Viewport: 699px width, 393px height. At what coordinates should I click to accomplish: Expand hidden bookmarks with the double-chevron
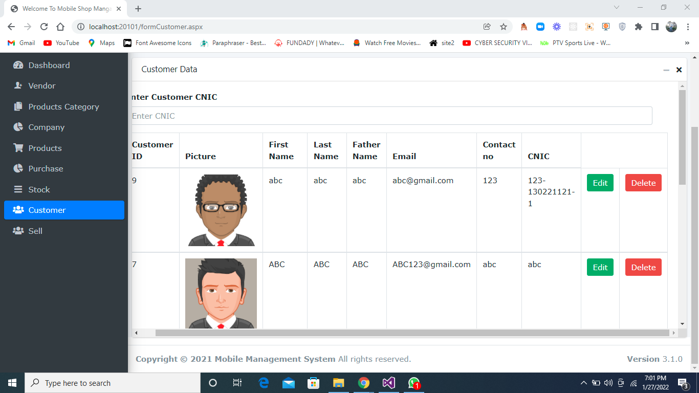[687, 43]
